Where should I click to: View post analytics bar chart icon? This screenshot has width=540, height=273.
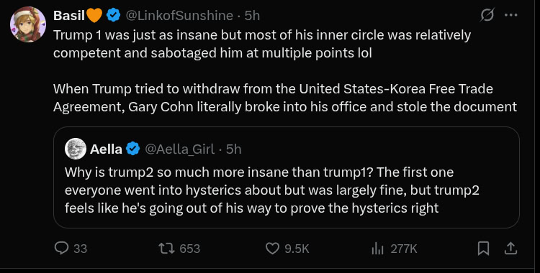coord(378,249)
